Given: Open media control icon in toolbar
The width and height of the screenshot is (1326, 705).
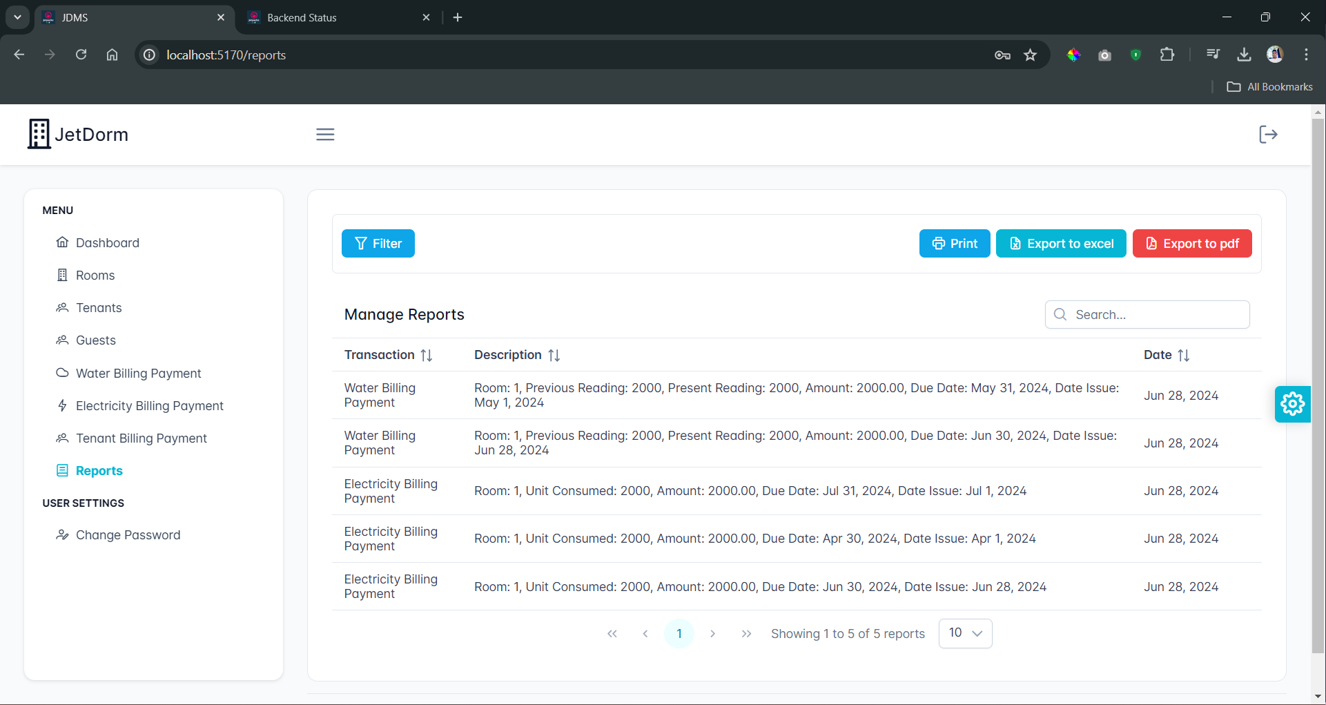Looking at the screenshot, I should pos(1213,55).
